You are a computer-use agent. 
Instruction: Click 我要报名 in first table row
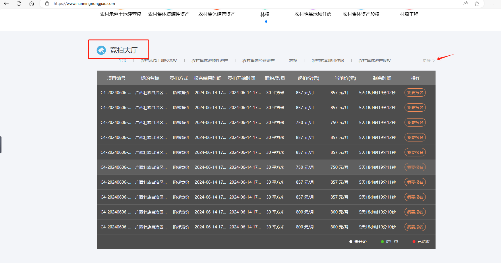415,93
